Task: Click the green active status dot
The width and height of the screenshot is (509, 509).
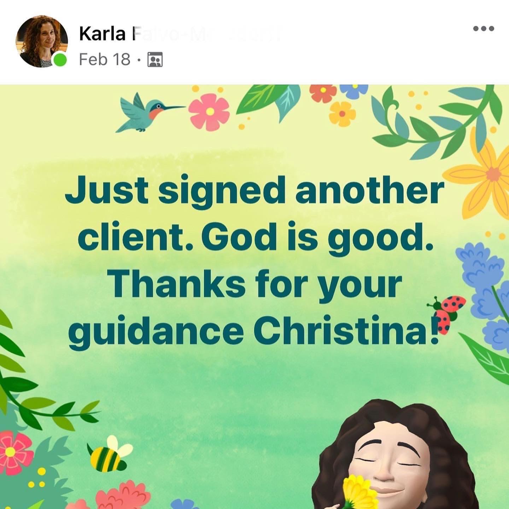Action: point(60,59)
